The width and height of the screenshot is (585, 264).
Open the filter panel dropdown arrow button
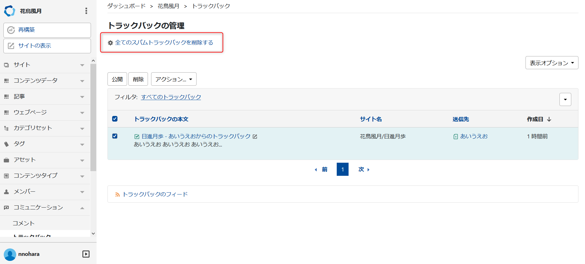coord(565,99)
